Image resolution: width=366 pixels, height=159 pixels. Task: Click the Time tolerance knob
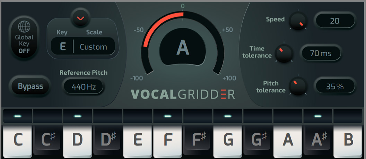(x=284, y=53)
